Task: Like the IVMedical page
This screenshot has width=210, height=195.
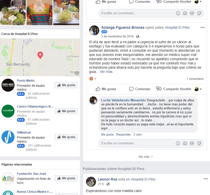Action: [66, 137]
